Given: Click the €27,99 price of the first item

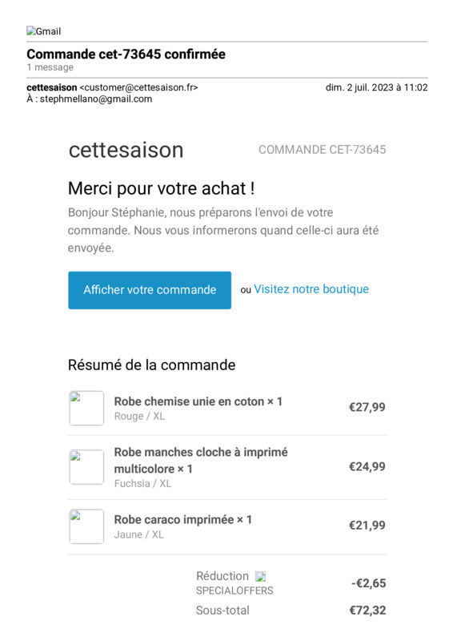Looking at the screenshot, I should coord(367,407).
